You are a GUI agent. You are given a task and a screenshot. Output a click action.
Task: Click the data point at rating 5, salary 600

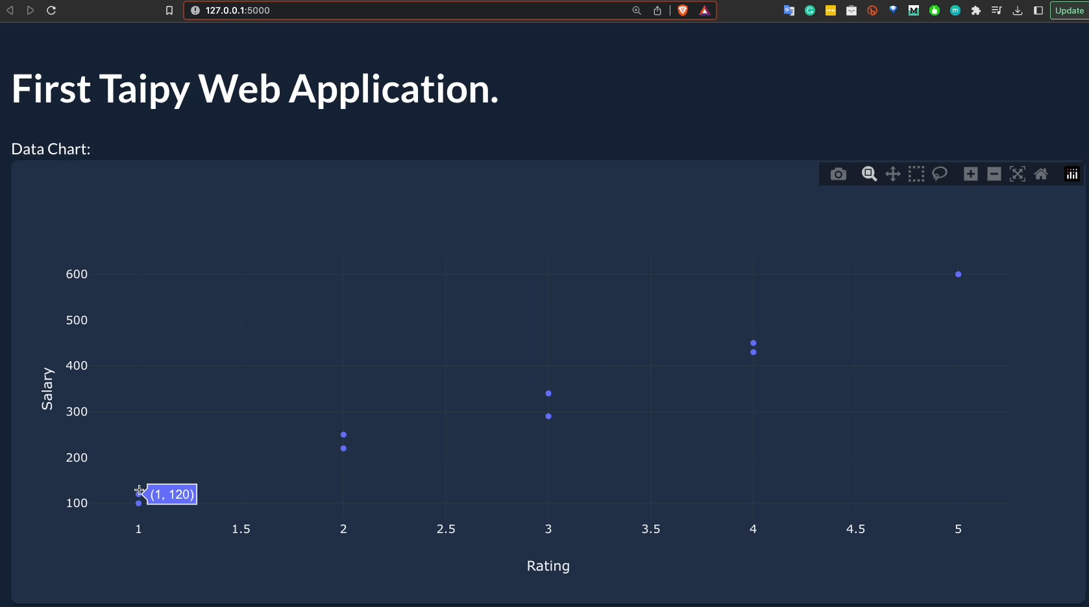(958, 274)
